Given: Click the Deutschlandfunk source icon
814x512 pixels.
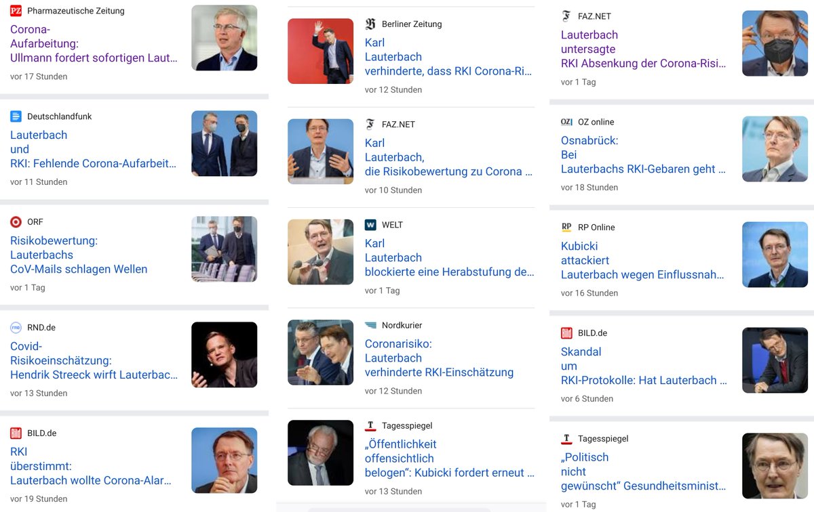Looking at the screenshot, I should [x=16, y=116].
